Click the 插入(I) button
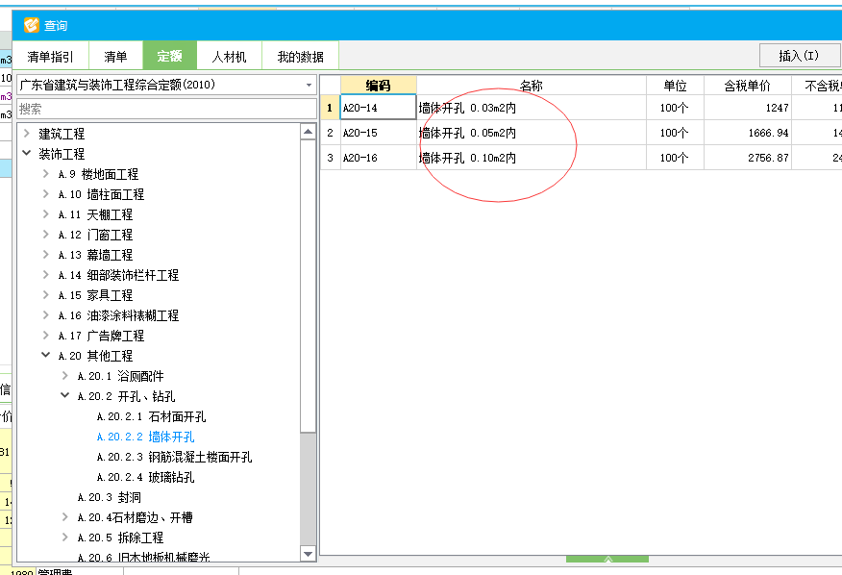The height and width of the screenshot is (575, 842). coord(798,56)
